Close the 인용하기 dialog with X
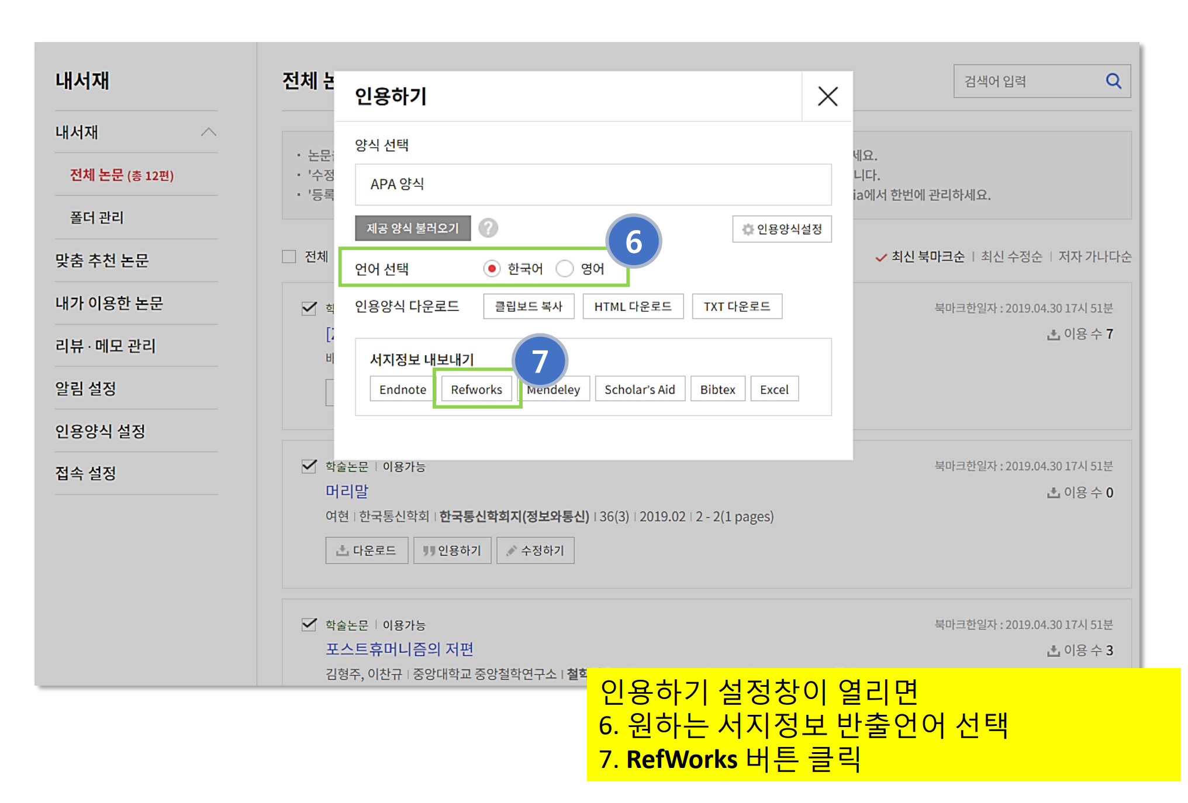This screenshot has height=803, width=1188. tap(827, 96)
